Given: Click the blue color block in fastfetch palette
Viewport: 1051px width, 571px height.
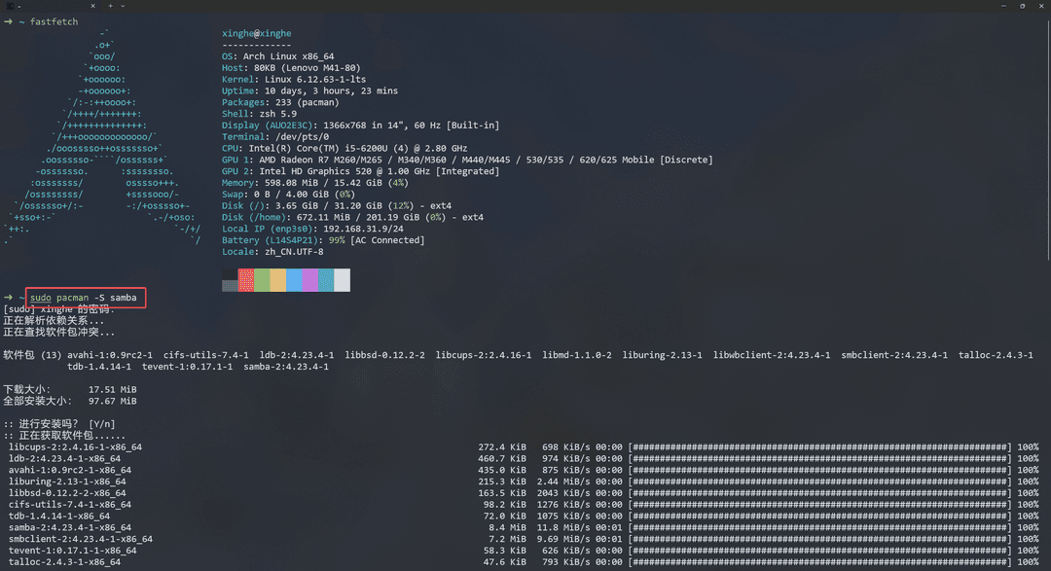Looking at the screenshot, I should click(294, 280).
